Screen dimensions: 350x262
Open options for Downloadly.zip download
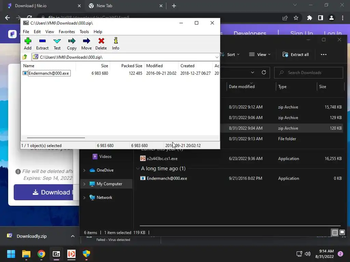(72, 236)
